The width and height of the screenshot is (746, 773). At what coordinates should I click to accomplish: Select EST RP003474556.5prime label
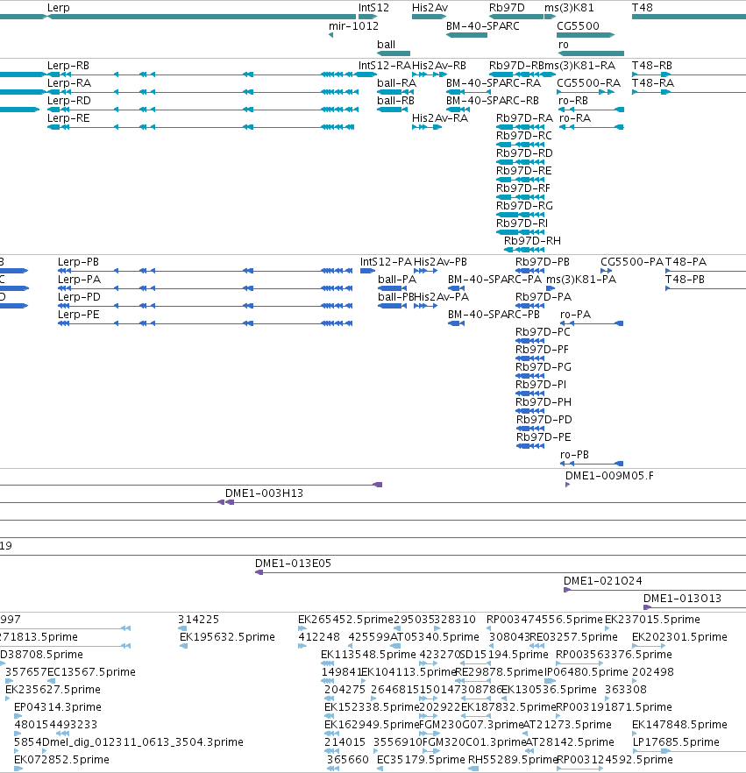pyautogui.click(x=544, y=619)
